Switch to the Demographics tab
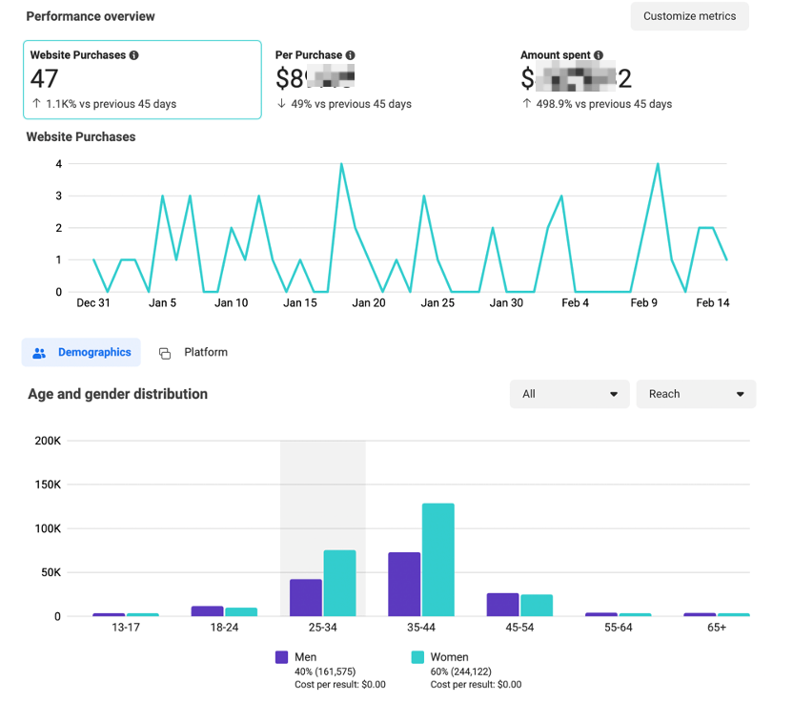 click(82, 353)
